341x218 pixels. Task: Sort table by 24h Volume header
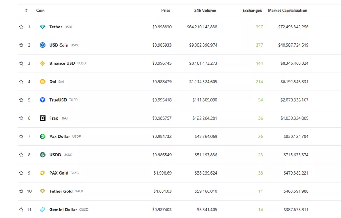pos(205,11)
